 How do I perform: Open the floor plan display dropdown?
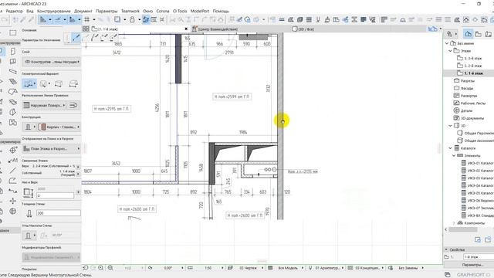52,148
